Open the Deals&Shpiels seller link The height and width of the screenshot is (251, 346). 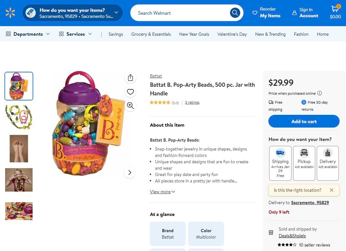click(292, 236)
